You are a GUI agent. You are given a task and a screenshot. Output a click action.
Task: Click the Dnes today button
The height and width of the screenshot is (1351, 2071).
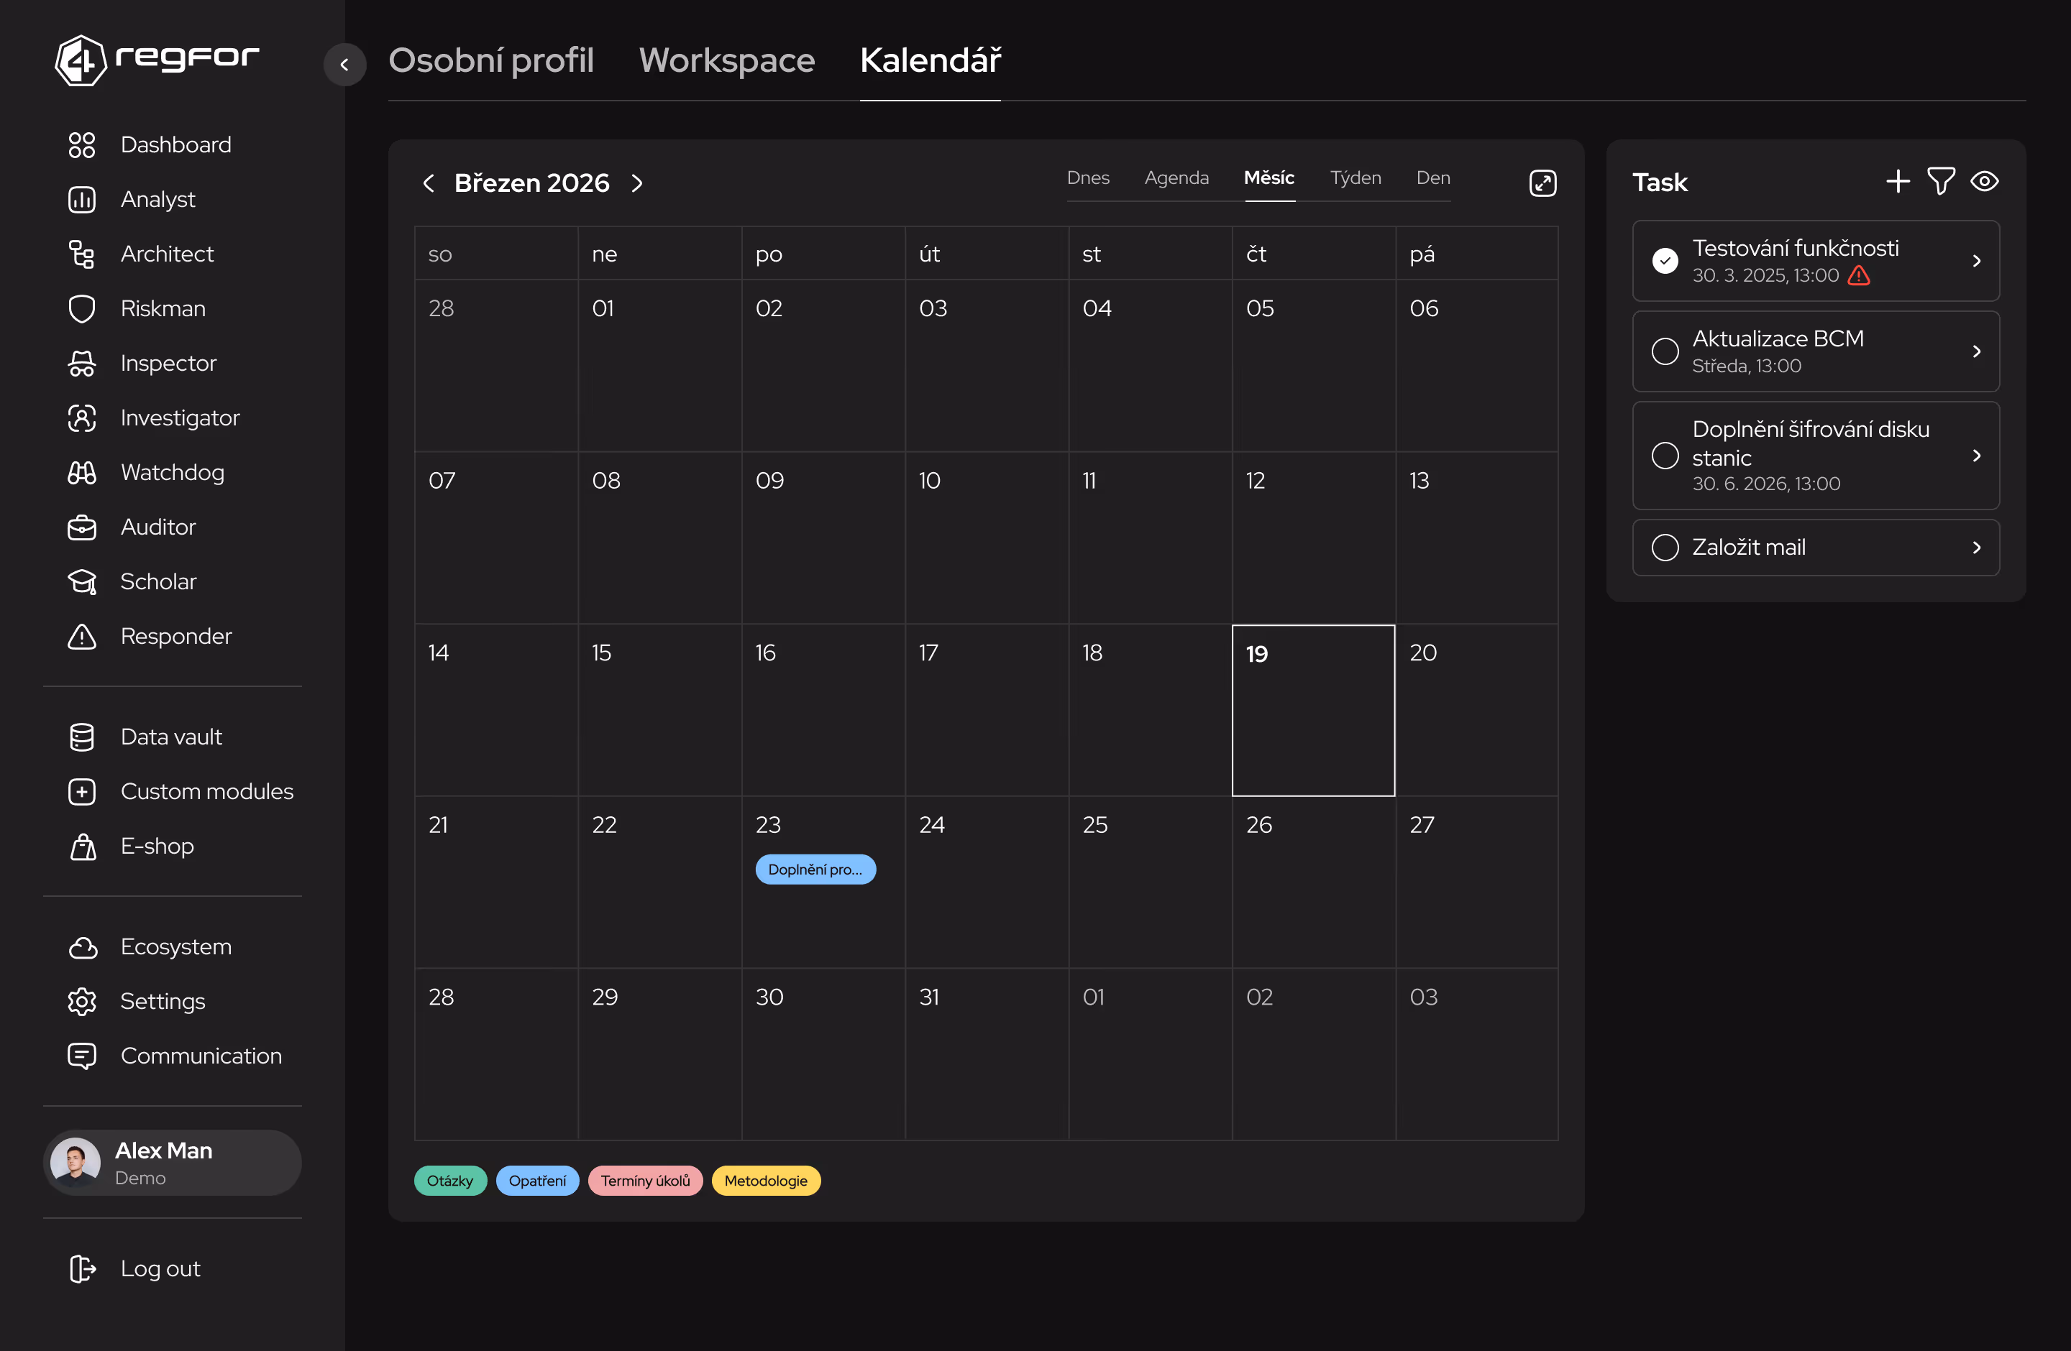click(1088, 178)
